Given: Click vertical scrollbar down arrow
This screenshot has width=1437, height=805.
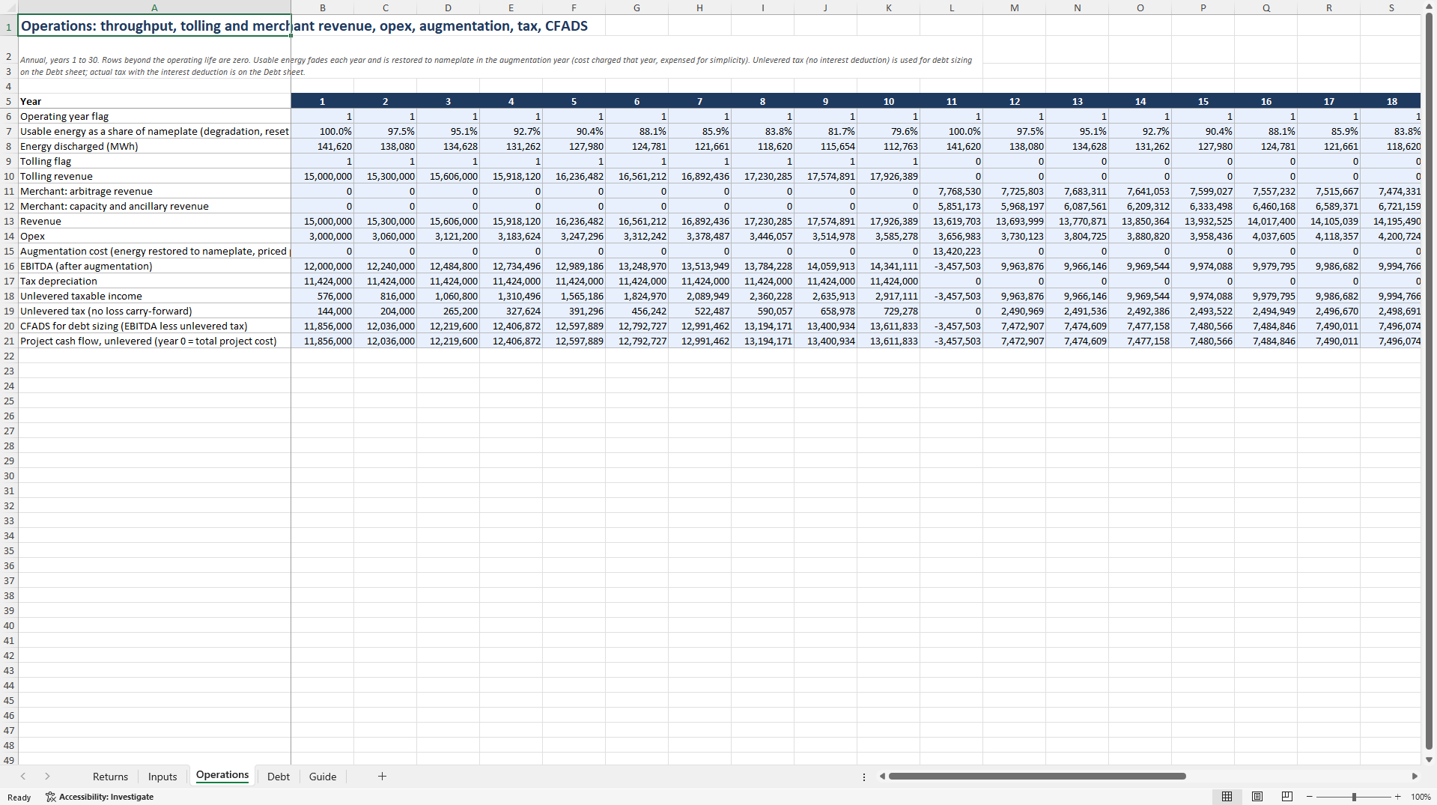Looking at the screenshot, I should tap(1429, 759).
